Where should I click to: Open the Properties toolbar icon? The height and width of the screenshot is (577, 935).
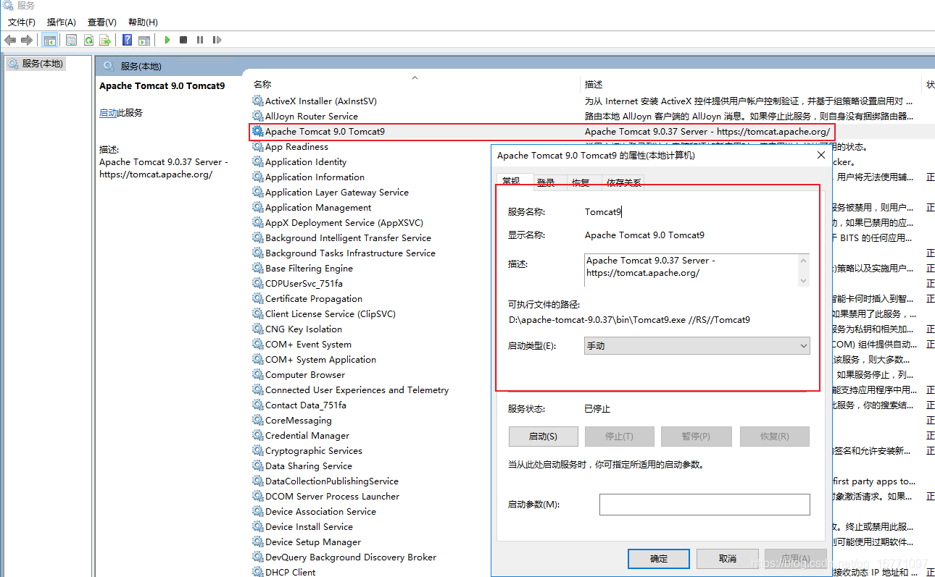tap(72, 41)
